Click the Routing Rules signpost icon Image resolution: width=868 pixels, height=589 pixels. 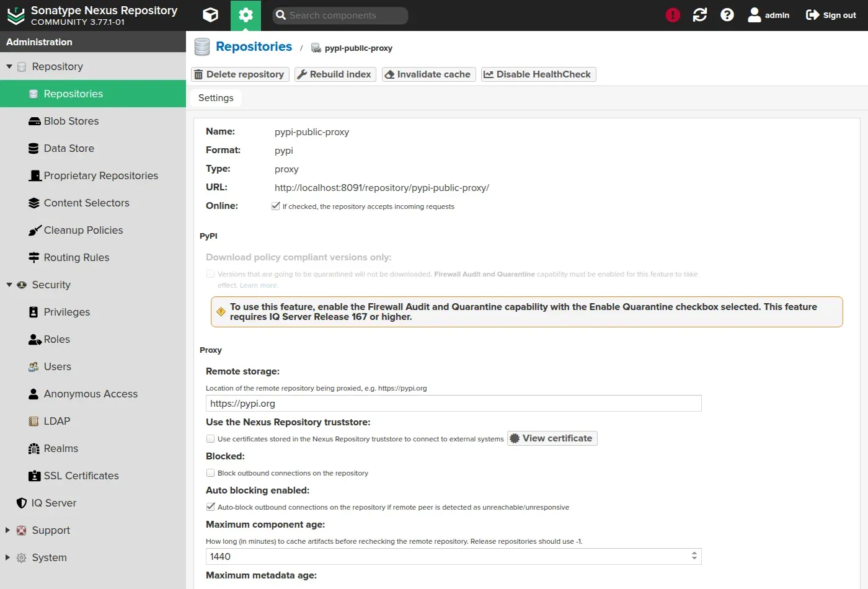[34, 258]
